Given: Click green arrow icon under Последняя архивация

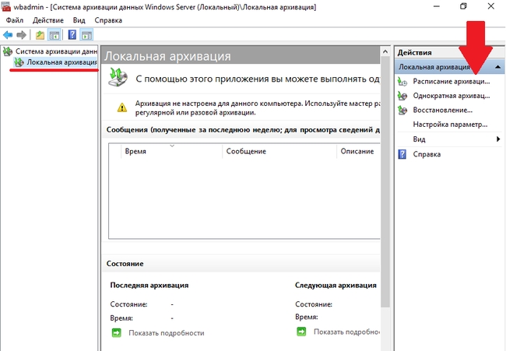Looking at the screenshot, I should (117, 332).
